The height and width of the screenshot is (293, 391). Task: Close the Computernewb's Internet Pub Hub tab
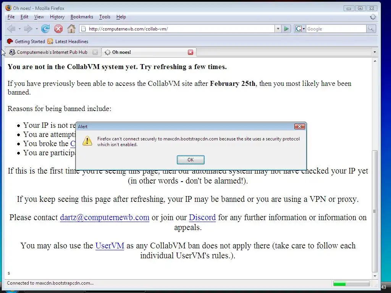(95, 52)
